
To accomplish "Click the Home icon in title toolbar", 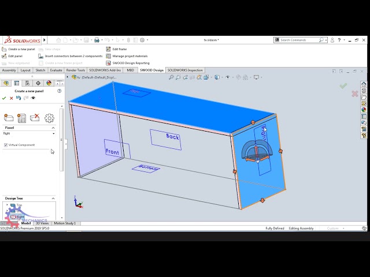I will [58, 40].
